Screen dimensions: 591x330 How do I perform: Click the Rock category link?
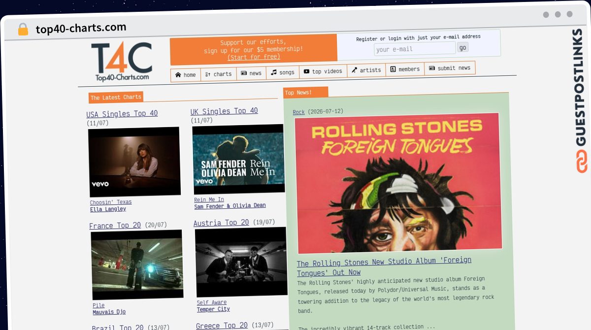tap(299, 112)
